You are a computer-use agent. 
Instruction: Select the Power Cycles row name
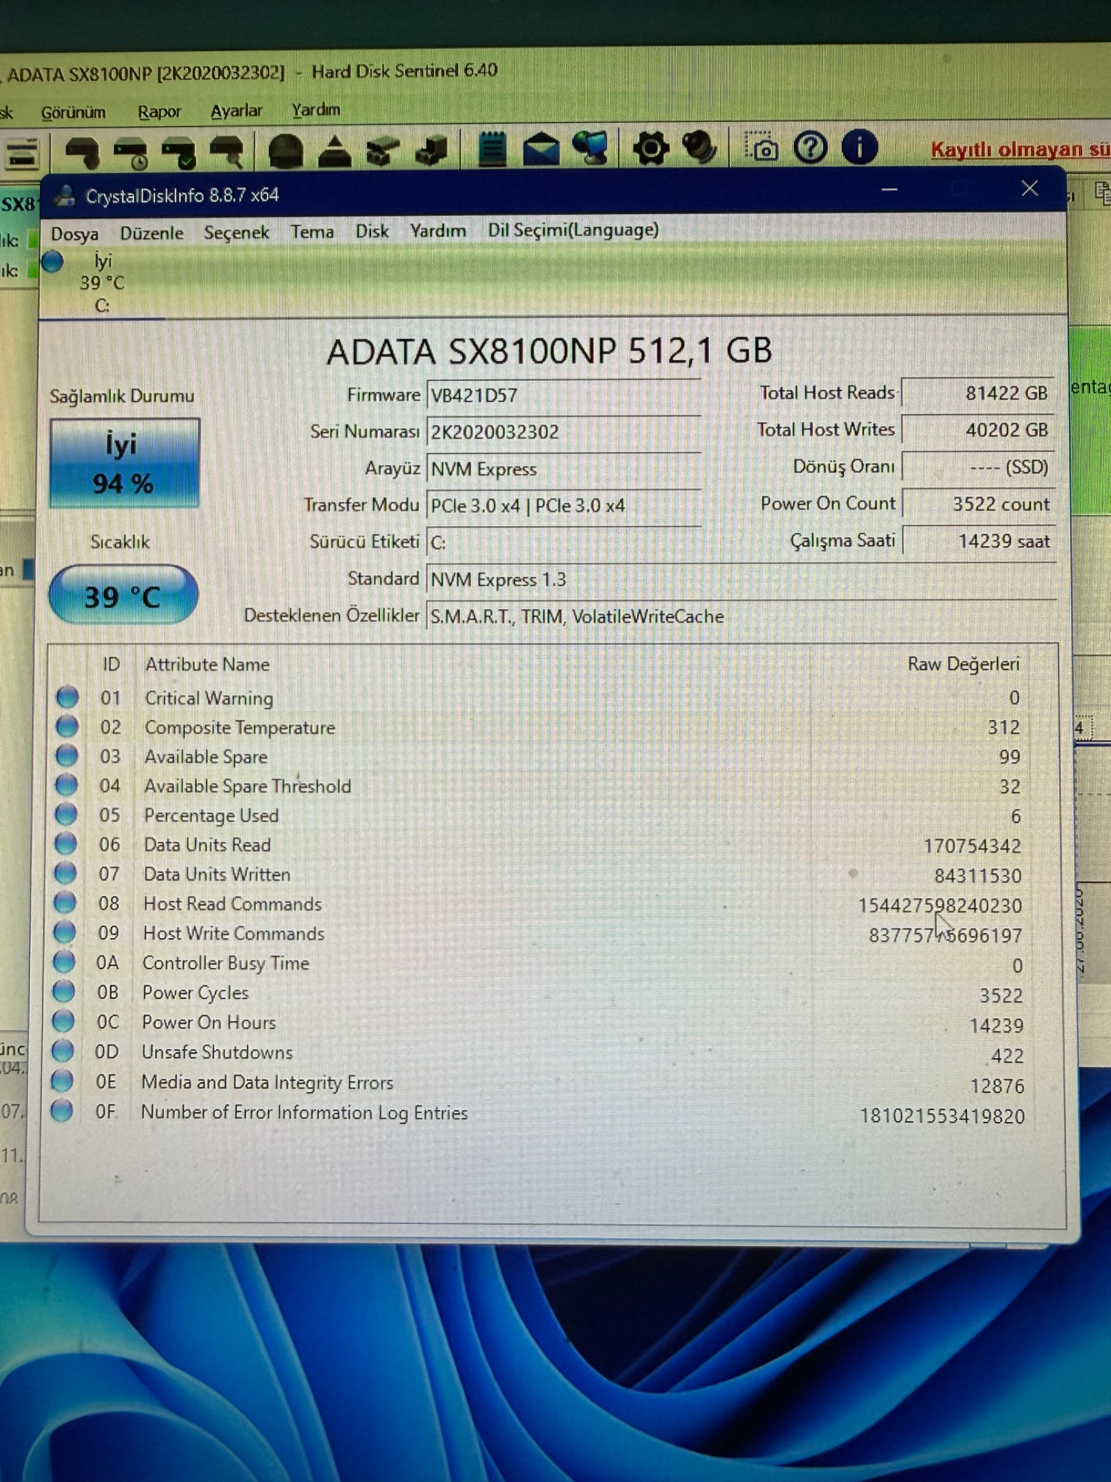195,992
